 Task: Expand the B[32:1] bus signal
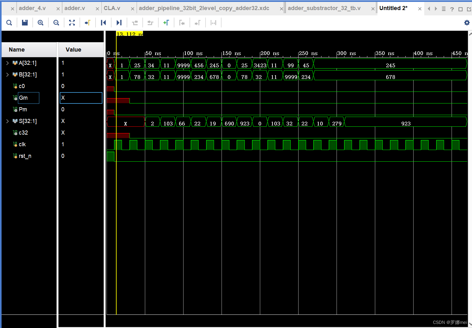[x=7, y=75]
